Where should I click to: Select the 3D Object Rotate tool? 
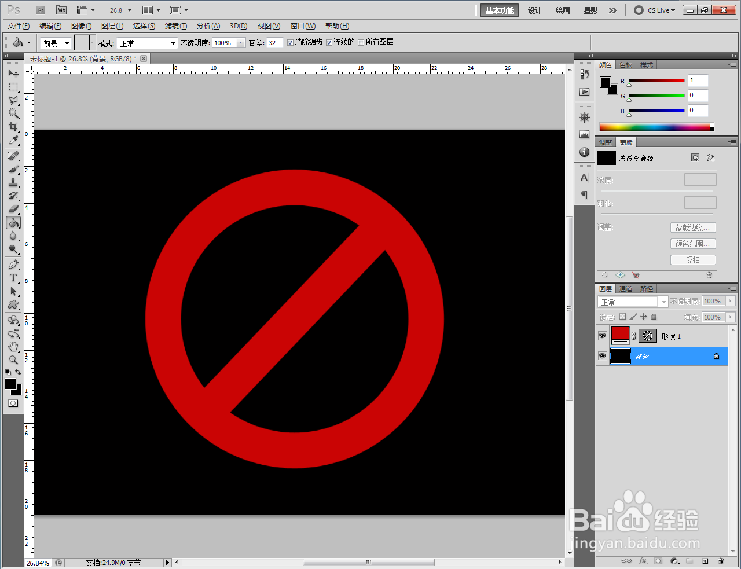pyautogui.click(x=13, y=321)
